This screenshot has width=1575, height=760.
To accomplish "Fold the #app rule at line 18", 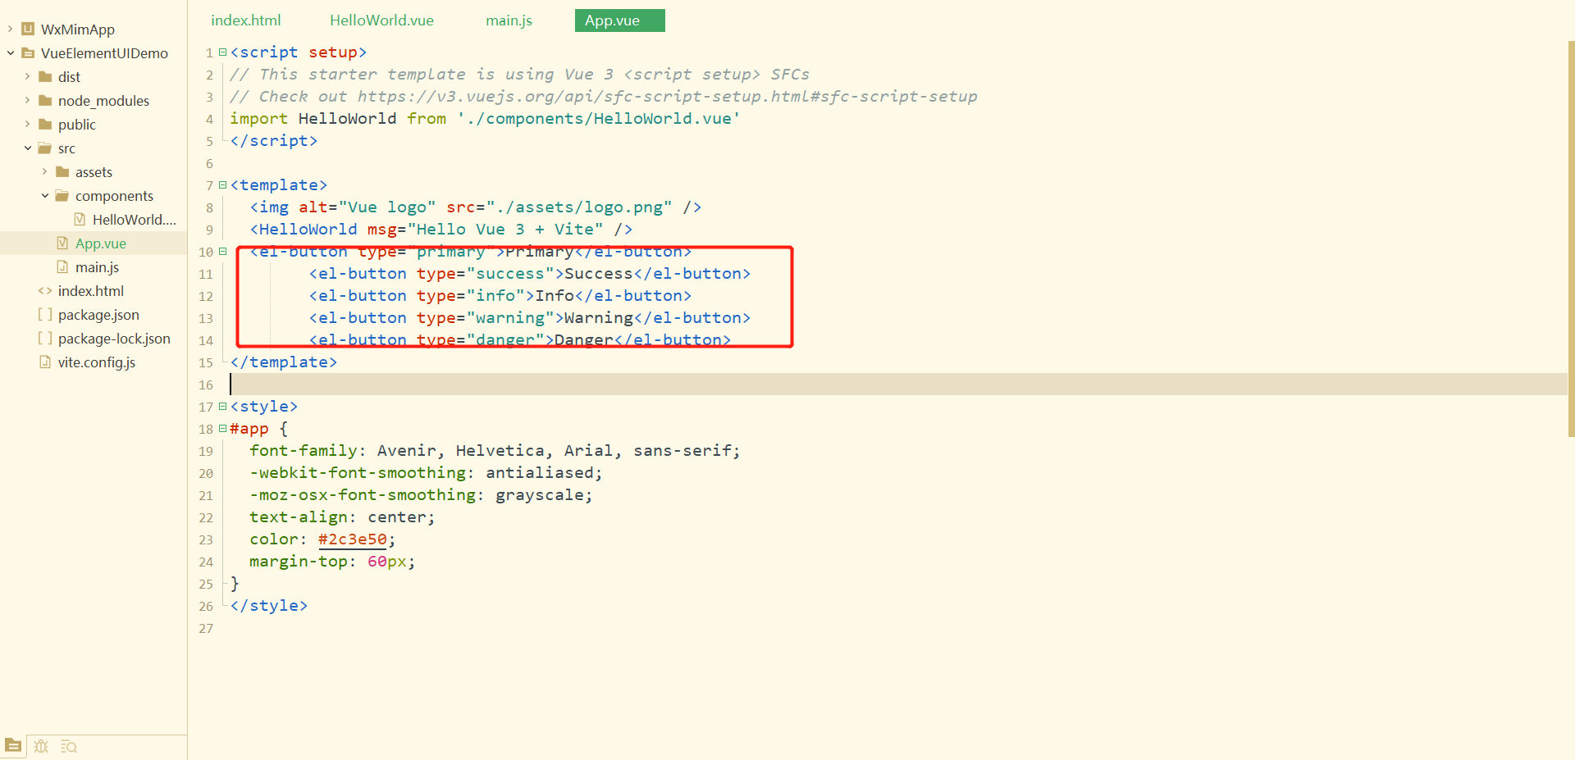I will click(x=222, y=428).
